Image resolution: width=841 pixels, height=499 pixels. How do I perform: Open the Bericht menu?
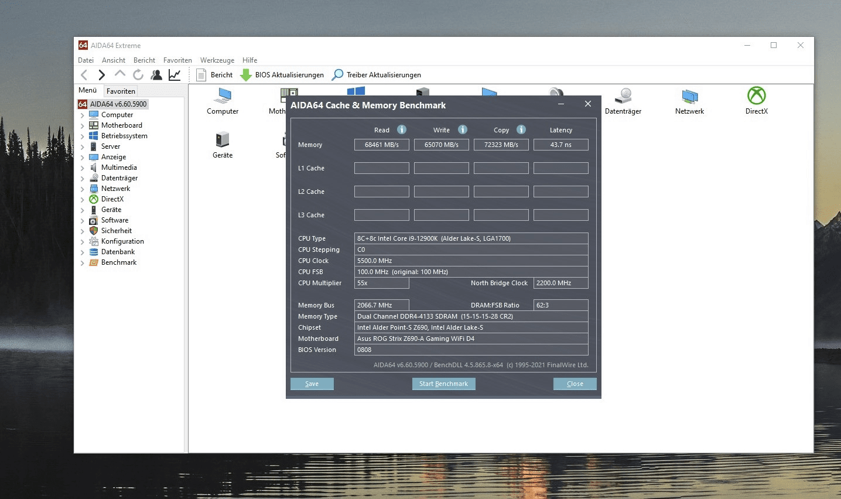[x=144, y=60]
